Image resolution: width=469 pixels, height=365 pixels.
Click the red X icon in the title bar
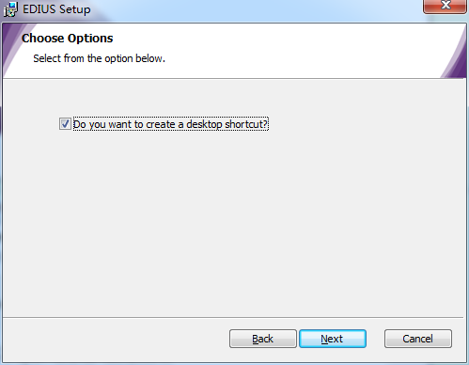(x=446, y=5)
